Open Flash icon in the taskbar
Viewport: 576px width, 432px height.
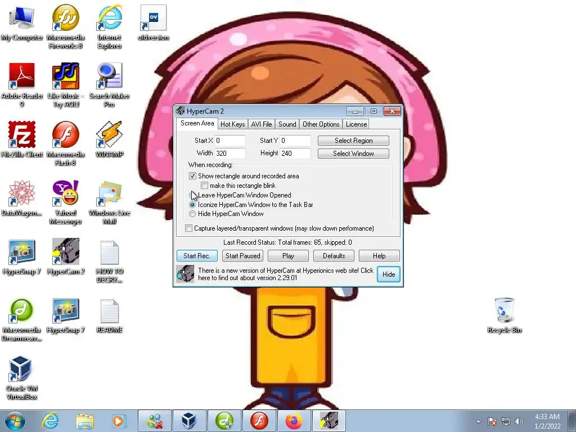[x=259, y=421]
